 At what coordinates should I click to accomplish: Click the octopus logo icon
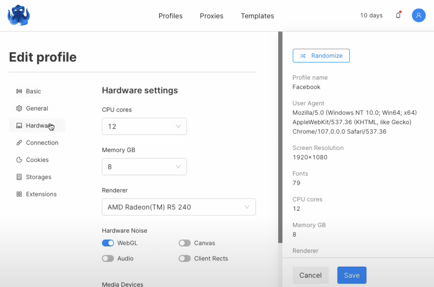(x=19, y=15)
